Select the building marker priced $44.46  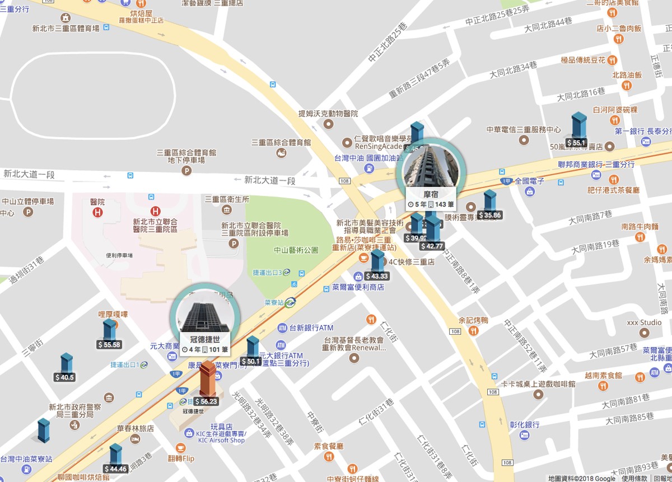[x=115, y=458]
